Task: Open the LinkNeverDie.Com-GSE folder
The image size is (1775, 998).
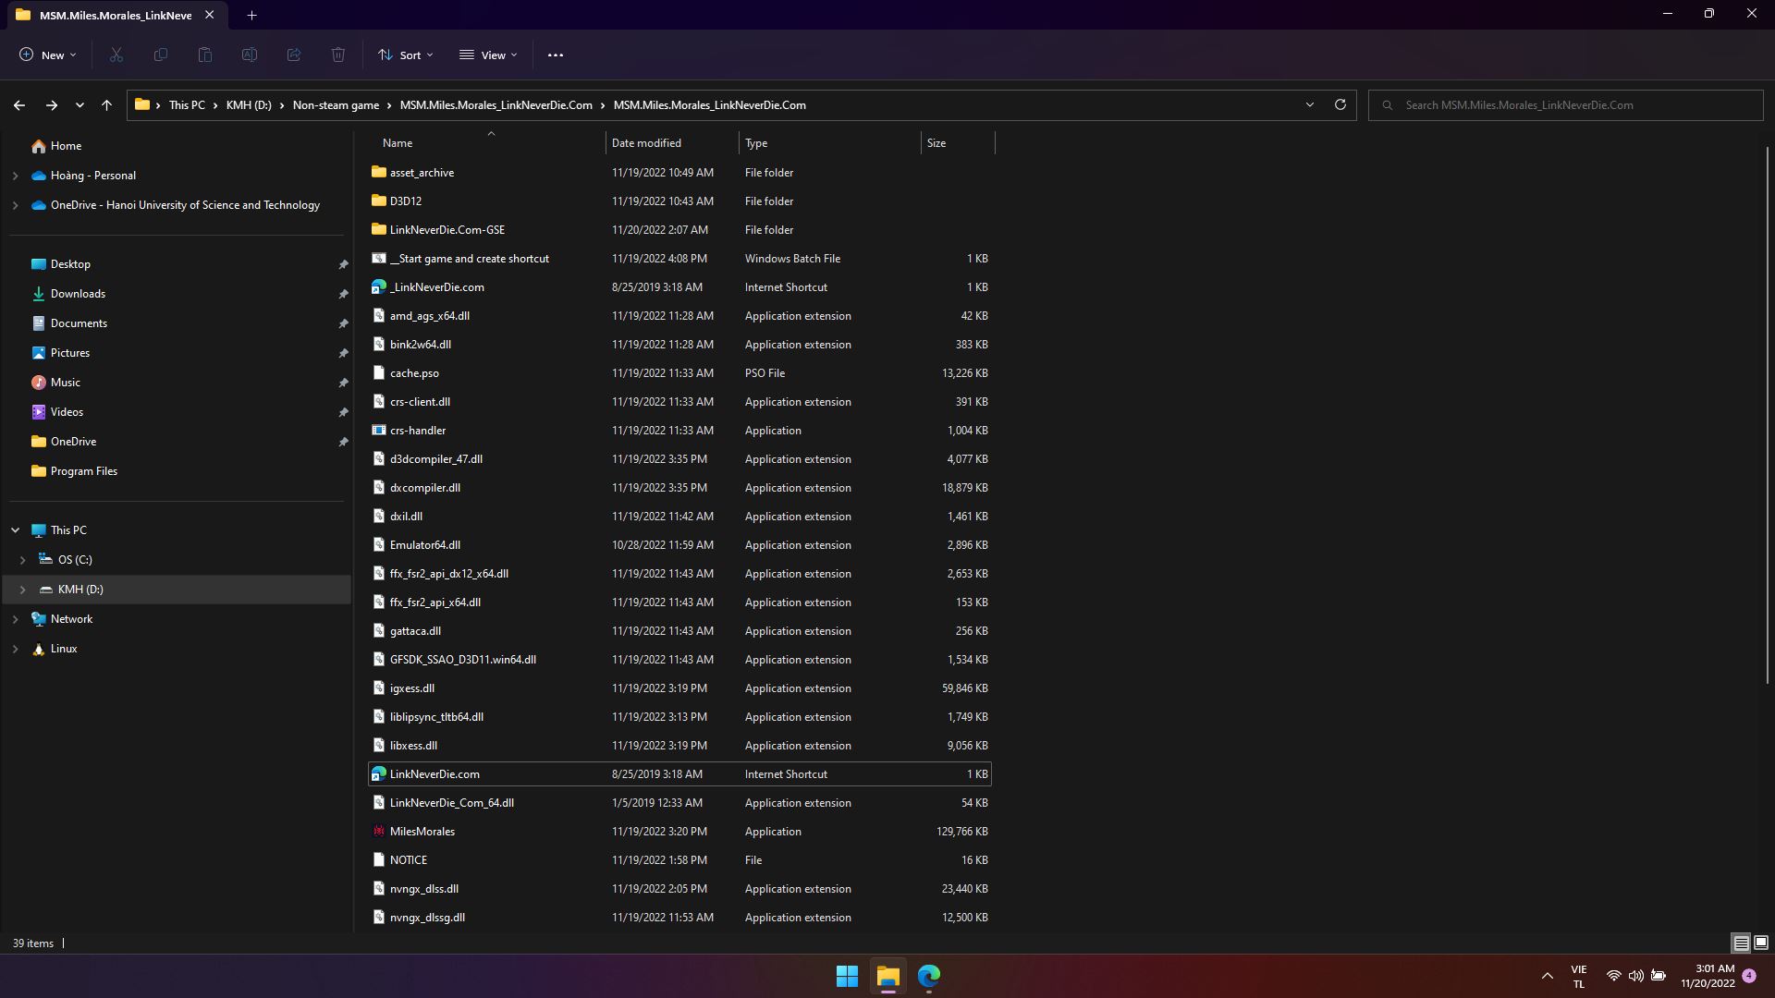Action: pos(447,229)
